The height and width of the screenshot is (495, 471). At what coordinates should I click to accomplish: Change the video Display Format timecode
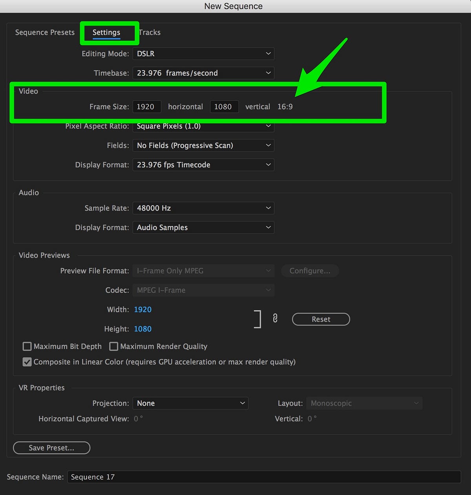(203, 164)
